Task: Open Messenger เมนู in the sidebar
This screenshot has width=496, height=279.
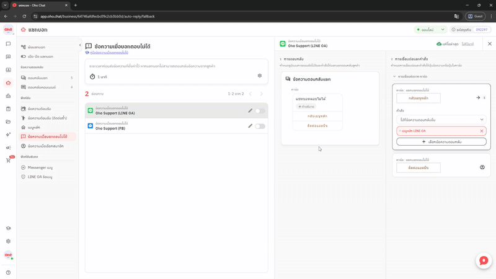Action: (40, 167)
